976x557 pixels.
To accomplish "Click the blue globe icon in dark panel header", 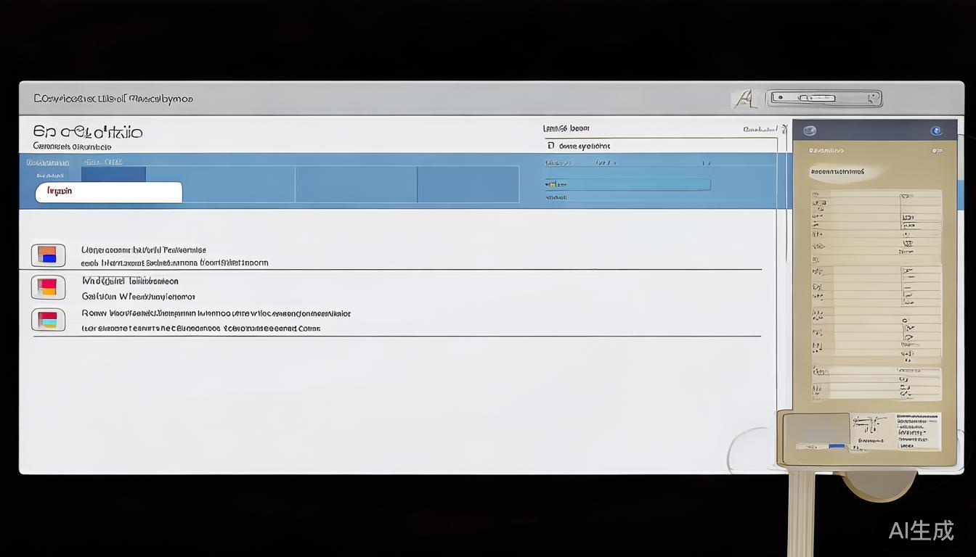I will 936,131.
